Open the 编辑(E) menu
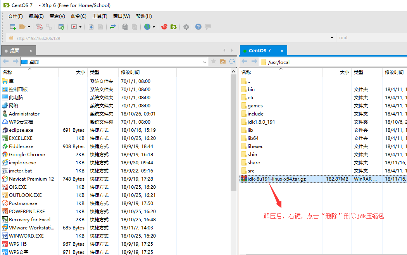 tap(36, 16)
